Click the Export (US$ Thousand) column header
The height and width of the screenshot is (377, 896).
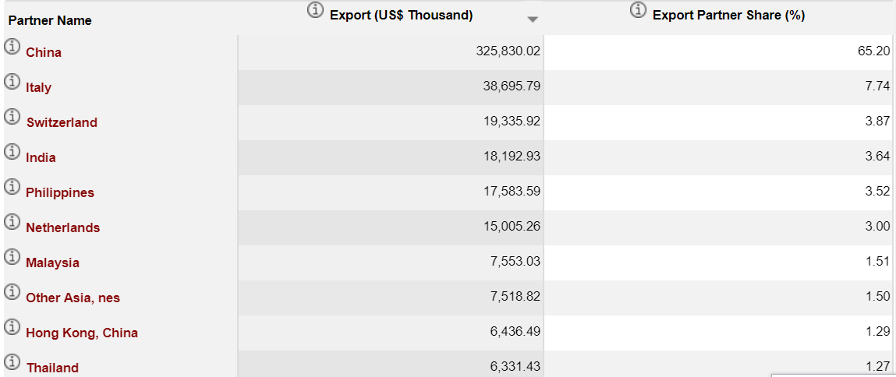click(x=401, y=15)
